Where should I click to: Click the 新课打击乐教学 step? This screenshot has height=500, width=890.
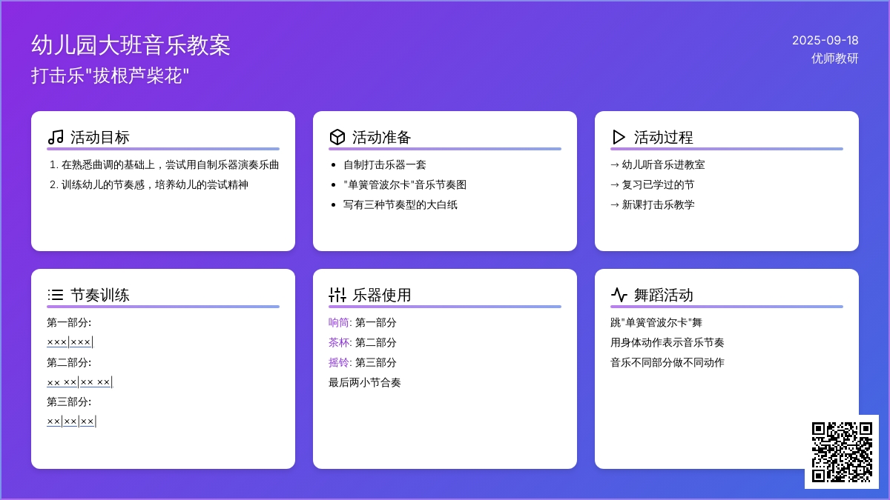pyautogui.click(x=653, y=204)
